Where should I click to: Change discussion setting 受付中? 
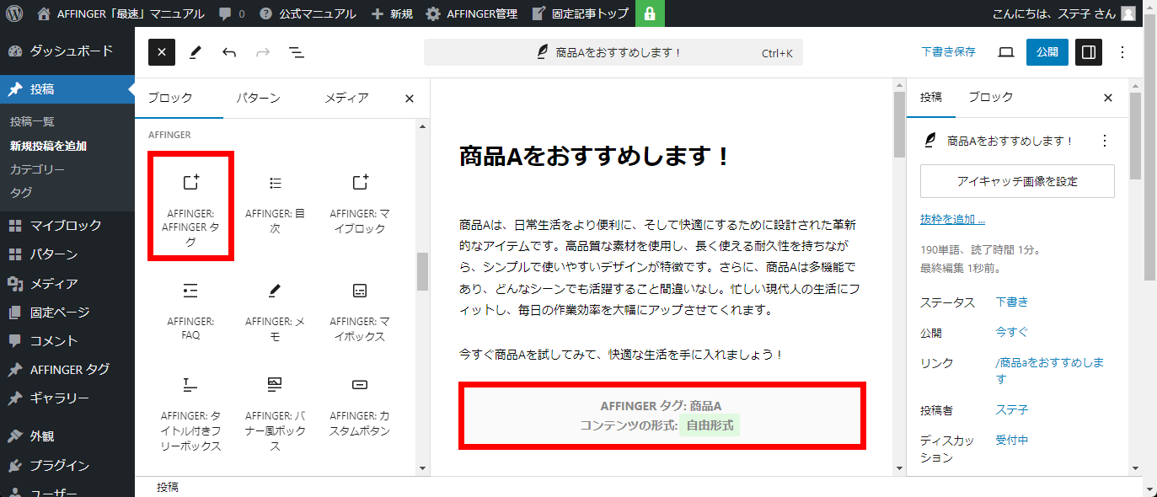point(1012,440)
